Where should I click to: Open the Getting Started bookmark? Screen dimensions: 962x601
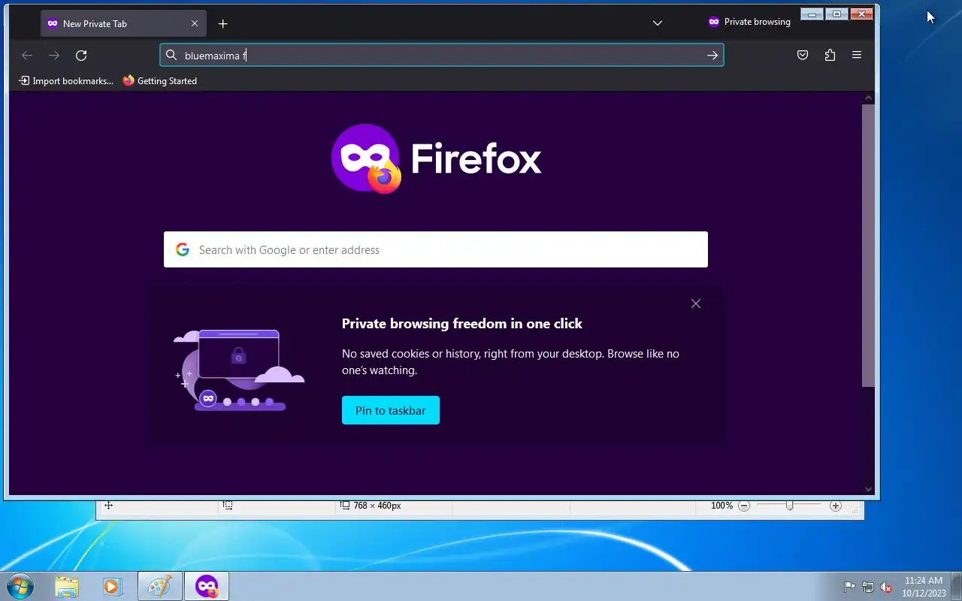[160, 80]
